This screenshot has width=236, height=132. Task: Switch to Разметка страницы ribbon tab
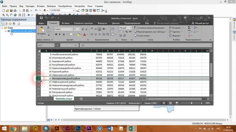pyautogui.click(x=83, y=23)
